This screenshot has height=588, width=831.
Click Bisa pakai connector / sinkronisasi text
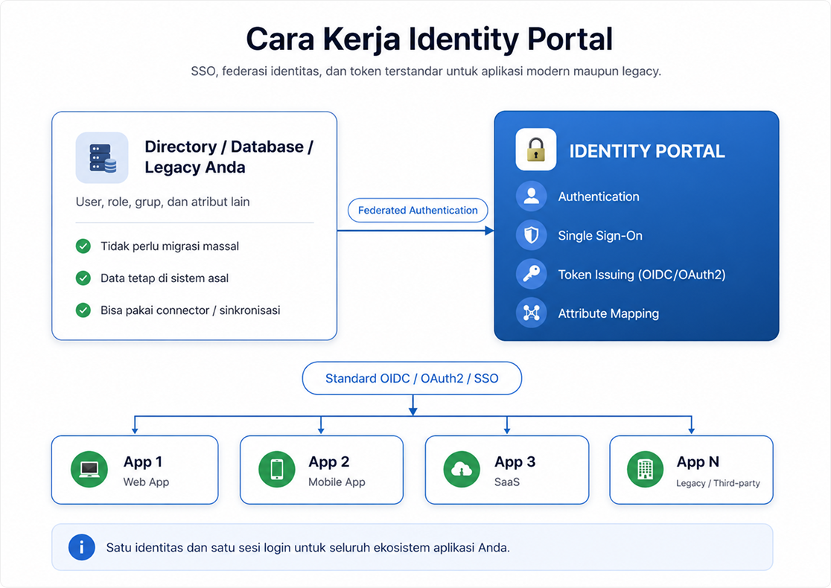click(191, 310)
